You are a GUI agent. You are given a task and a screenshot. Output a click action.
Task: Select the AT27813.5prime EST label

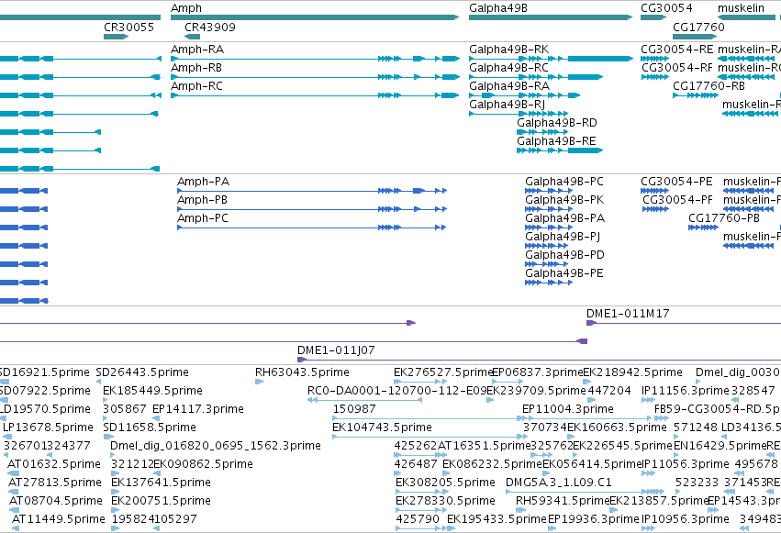click(x=55, y=483)
